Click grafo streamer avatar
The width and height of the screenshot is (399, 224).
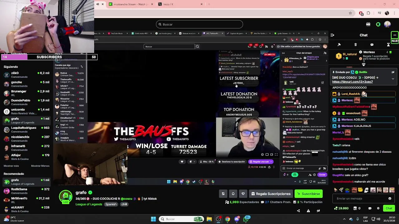66,197
